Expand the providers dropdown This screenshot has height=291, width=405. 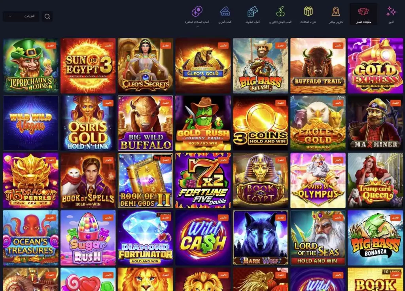21,16
